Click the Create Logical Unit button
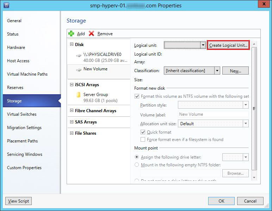This screenshot has width=272, height=211. click(228, 45)
